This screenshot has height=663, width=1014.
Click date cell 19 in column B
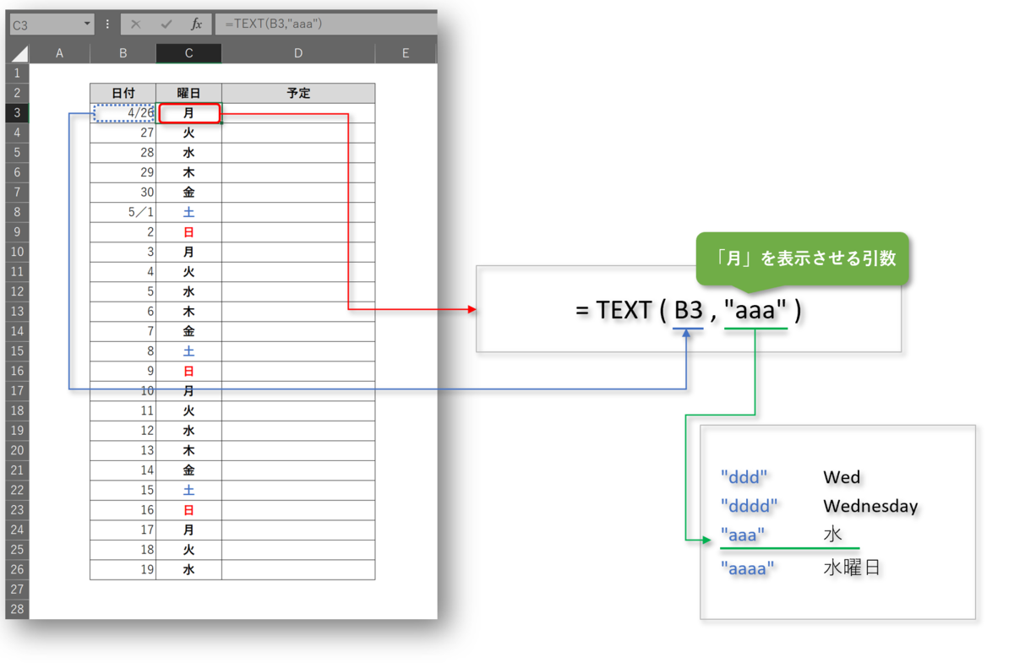tap(123, 569)
